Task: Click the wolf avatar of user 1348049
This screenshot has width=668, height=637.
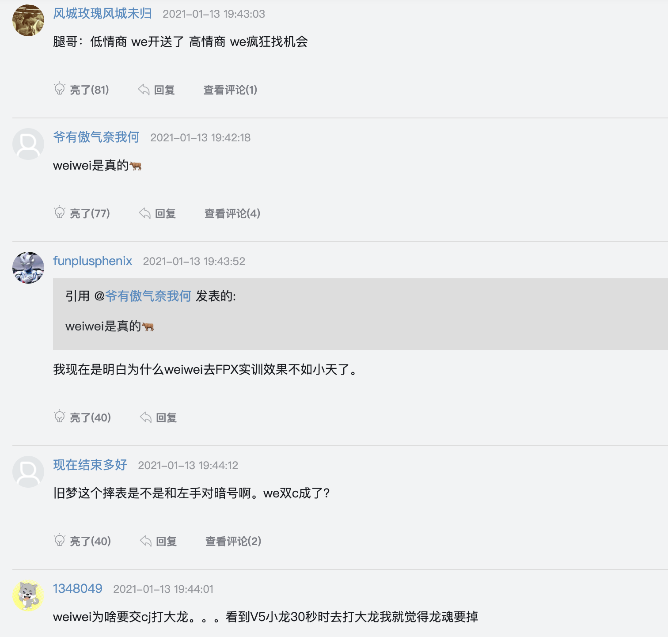Action: pos(28,595)
